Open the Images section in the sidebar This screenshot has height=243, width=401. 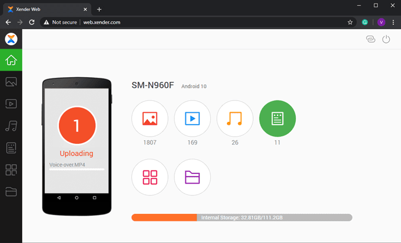(x=11, y=82)
